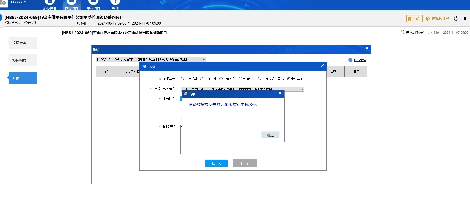Click the plus icon at top-left corner
This screenshot has width=470, height=202.
4,3
